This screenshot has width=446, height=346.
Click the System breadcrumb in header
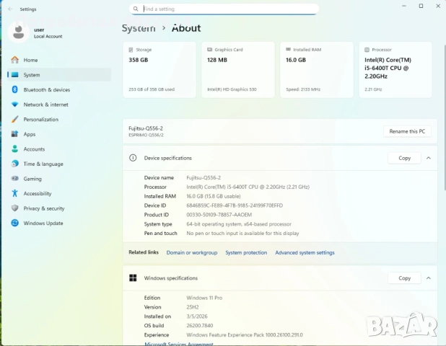coord(139,28)
